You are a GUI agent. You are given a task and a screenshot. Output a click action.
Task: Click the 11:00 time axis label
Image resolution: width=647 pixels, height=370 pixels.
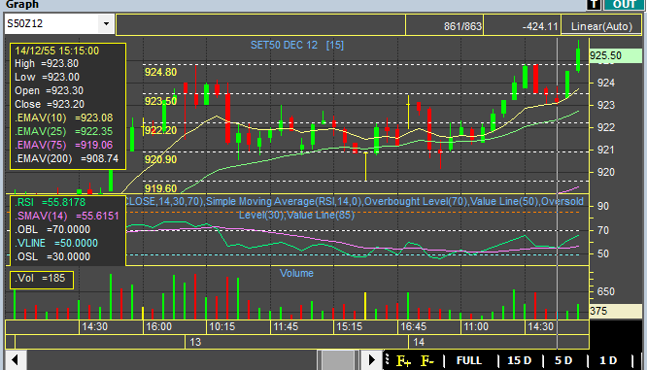pyautogui.click(x=476, y=327)
